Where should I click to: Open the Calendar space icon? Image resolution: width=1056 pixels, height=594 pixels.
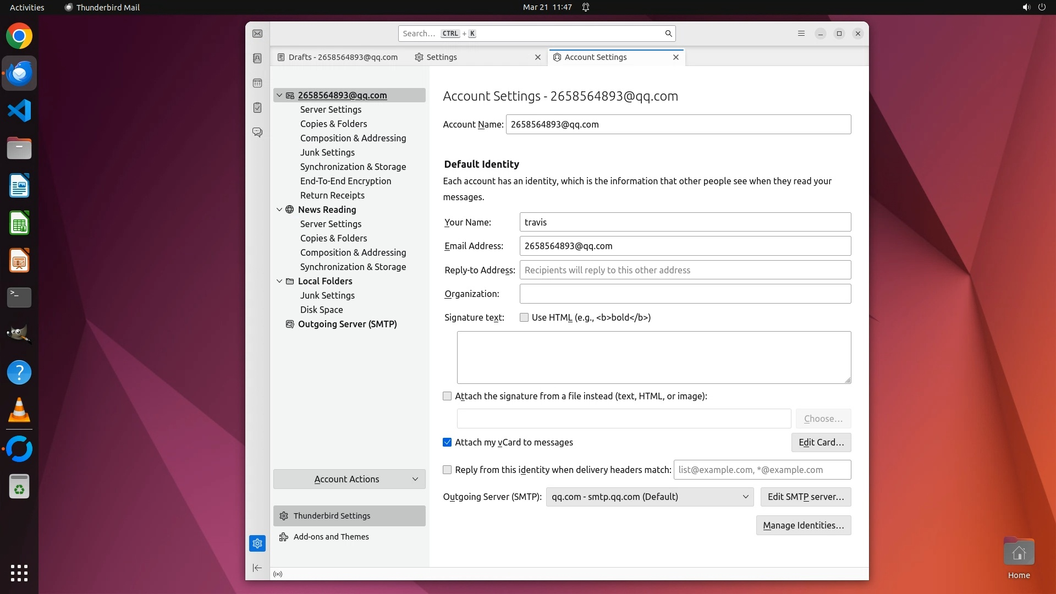(x=257, y=83)
